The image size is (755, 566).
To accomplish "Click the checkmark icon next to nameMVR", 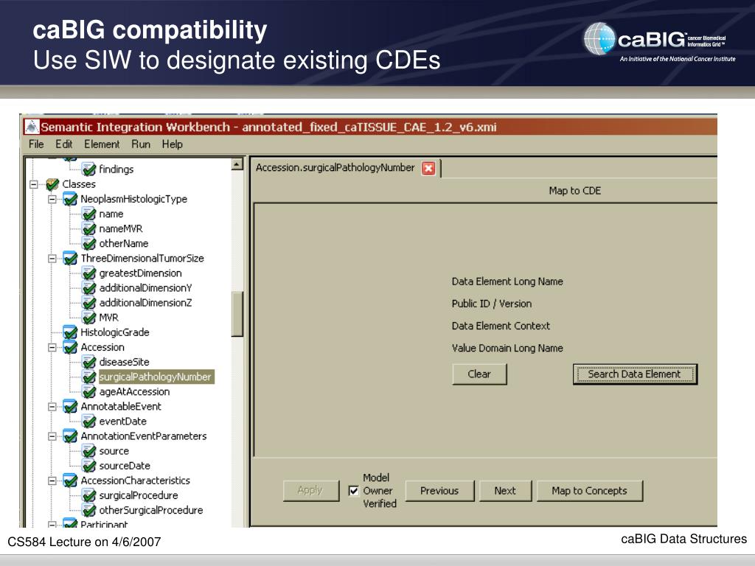I will point(89,228).
